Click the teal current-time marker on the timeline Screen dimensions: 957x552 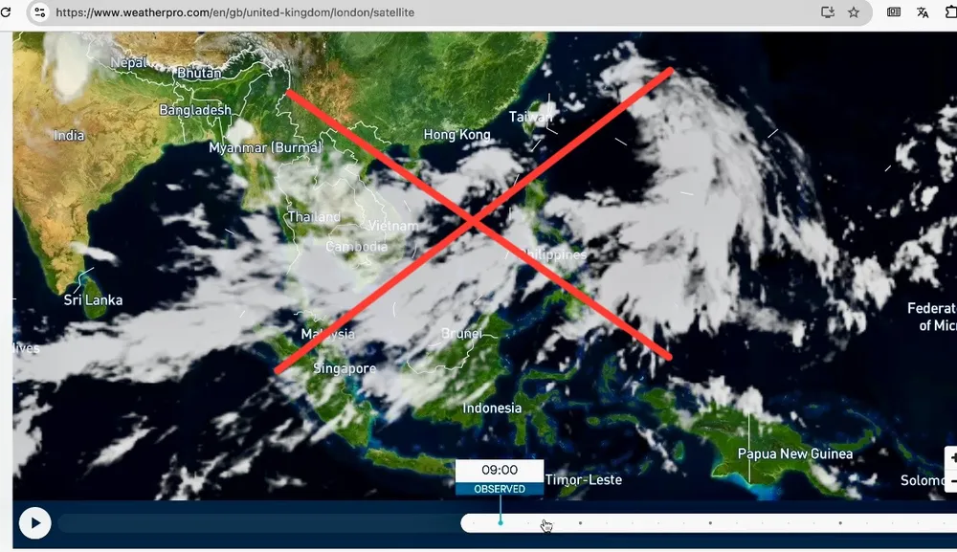(501, 522)
